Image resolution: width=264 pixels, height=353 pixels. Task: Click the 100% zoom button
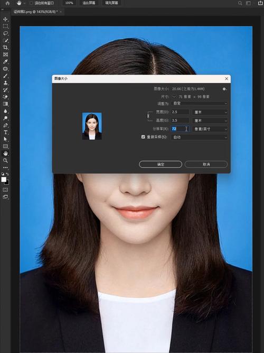click(69, 3)
